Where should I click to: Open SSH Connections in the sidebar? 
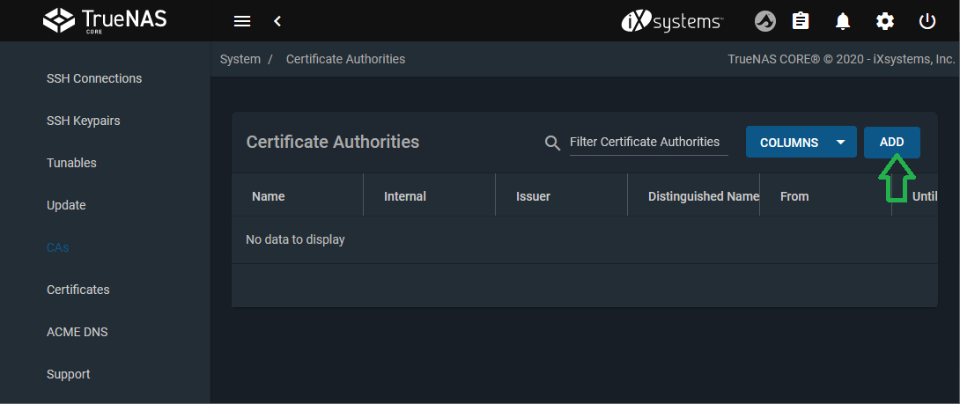pyautogui.click(x=94, y=78)
